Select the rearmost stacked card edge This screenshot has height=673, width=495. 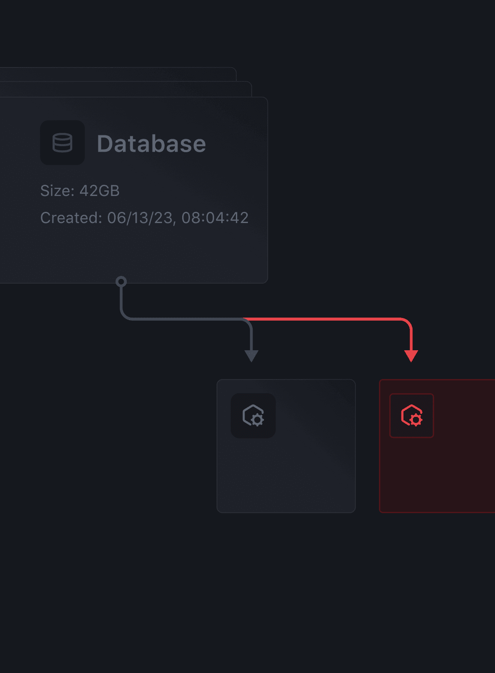pyautogui.click(x=129, y=74)
